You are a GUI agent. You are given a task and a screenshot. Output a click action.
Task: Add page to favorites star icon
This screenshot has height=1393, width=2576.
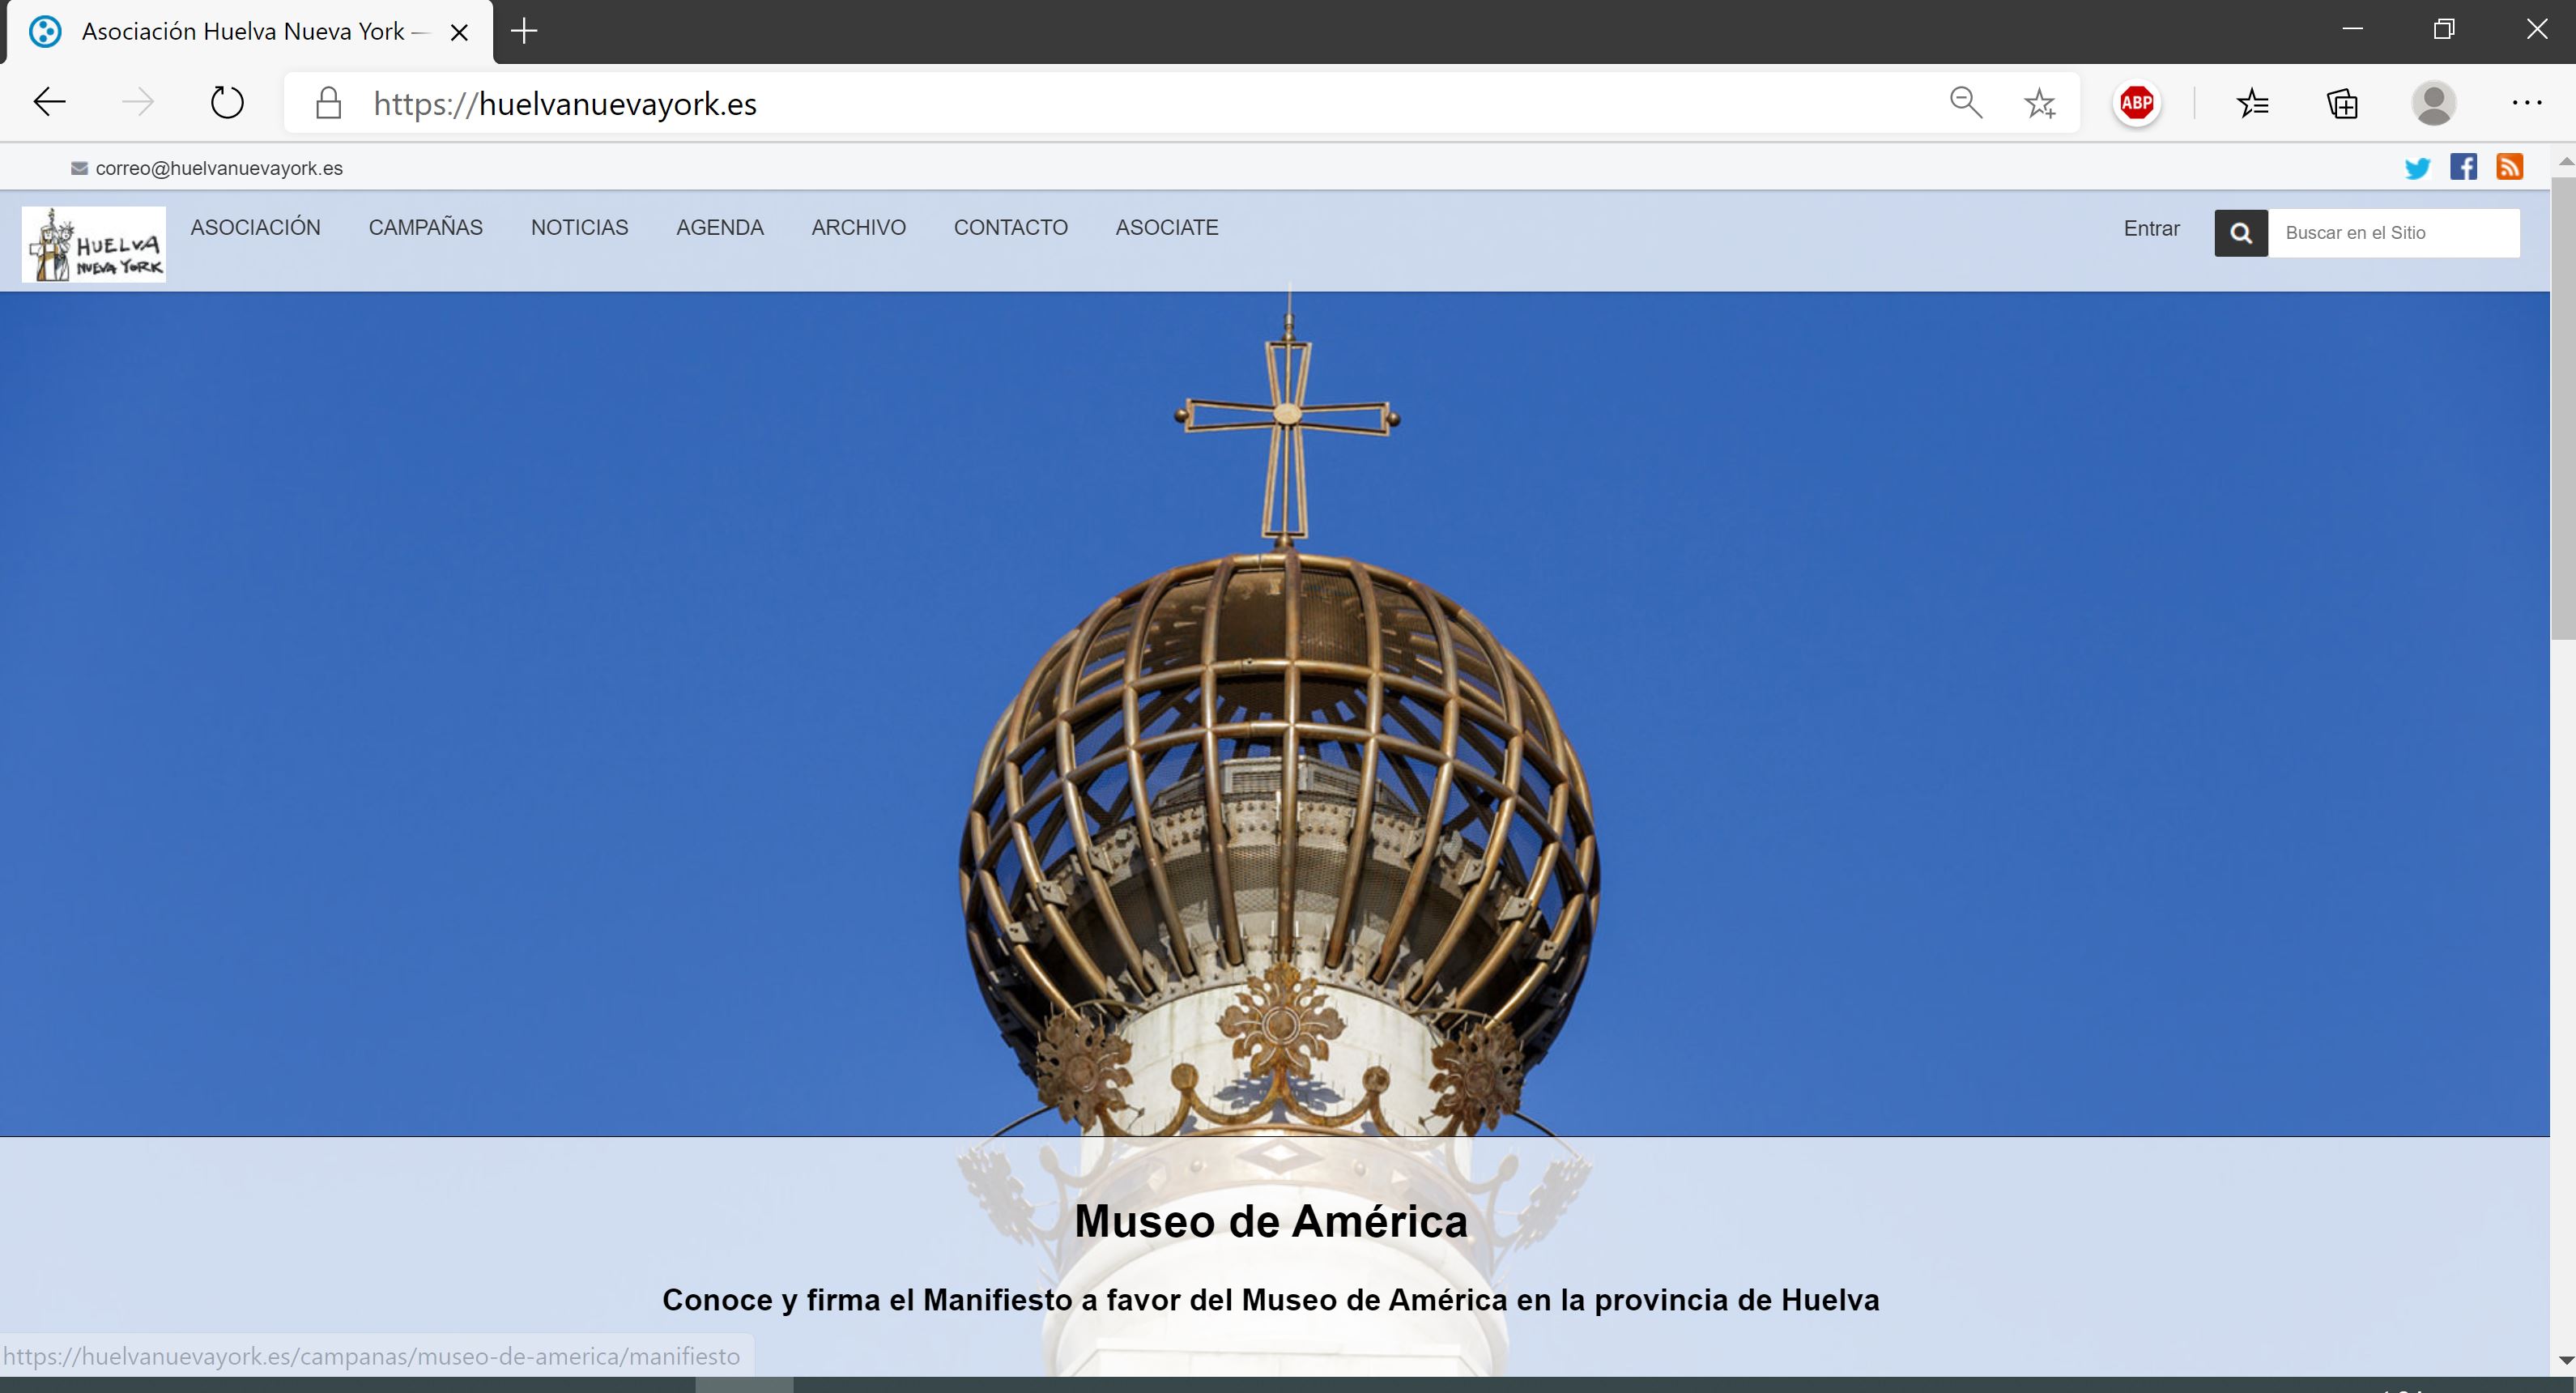pos(2039,103)
